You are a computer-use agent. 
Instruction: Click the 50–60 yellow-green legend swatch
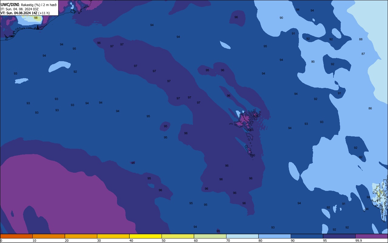click(178, 236)
